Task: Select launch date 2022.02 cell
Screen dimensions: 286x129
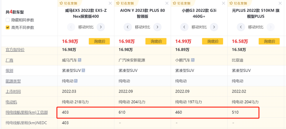Action: point(239,91)
